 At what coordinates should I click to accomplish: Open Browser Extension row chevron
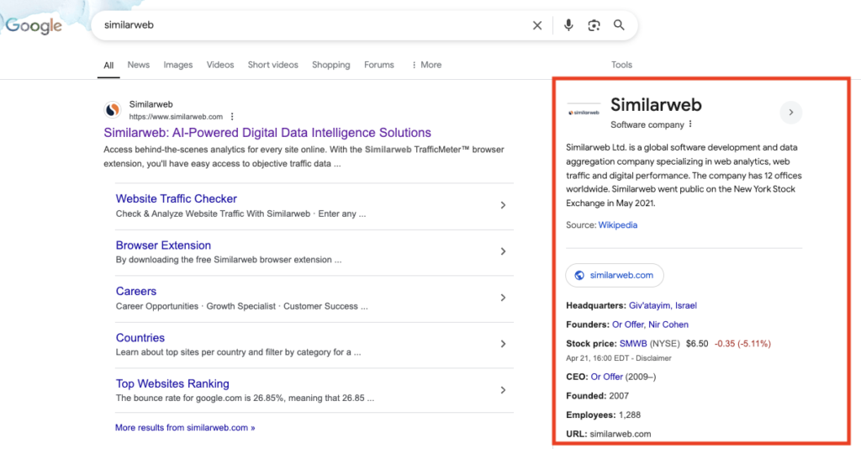click(x=503, y=251)
